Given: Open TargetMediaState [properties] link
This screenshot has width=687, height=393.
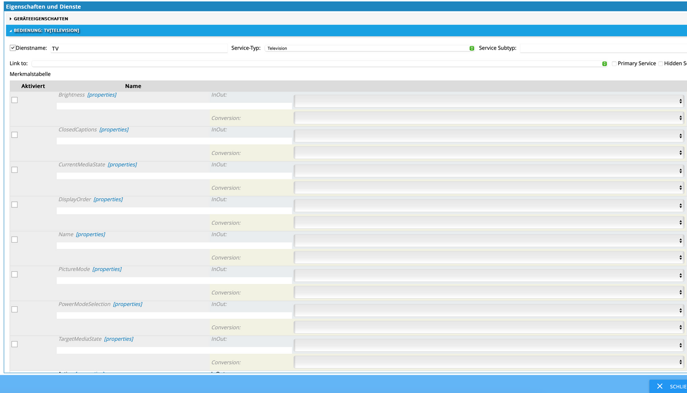Looking at the screenshot, I should tap(119, 339).
